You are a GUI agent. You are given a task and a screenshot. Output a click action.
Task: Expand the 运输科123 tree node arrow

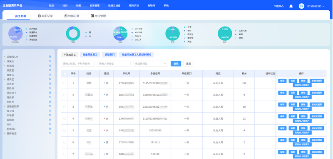point(5,57)
